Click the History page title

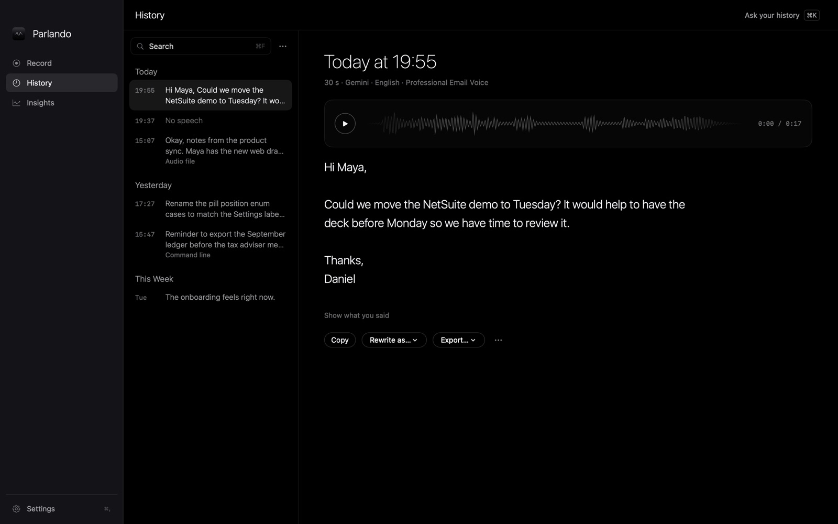point(150,15)
